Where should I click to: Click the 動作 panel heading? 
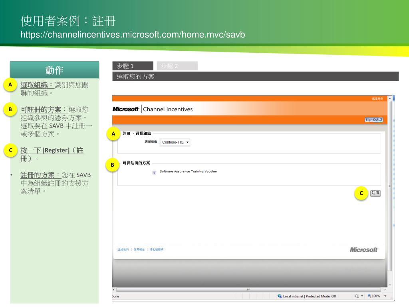54,70
